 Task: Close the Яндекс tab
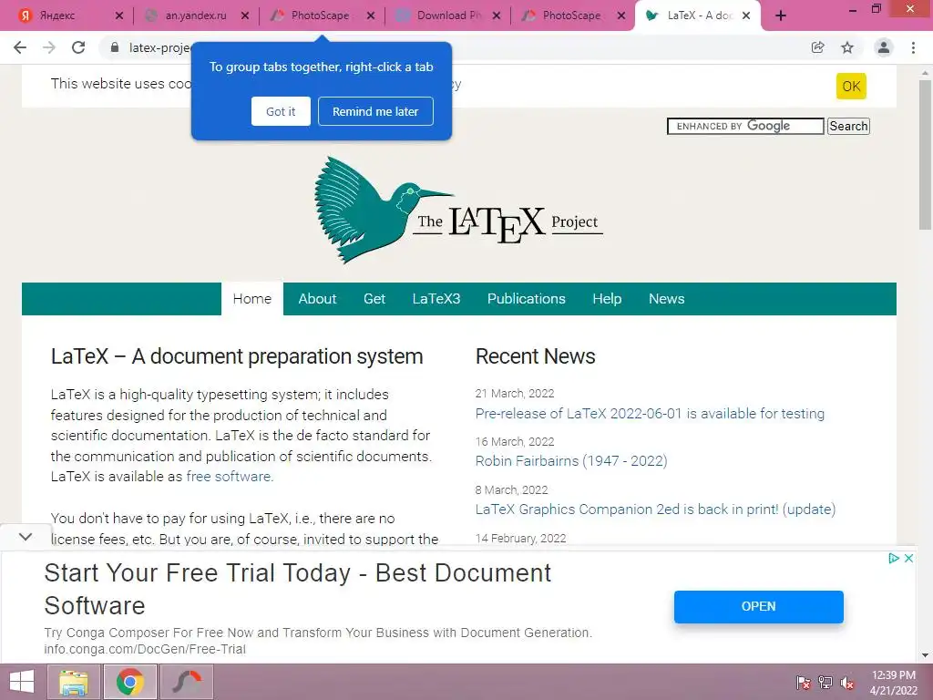119,16
